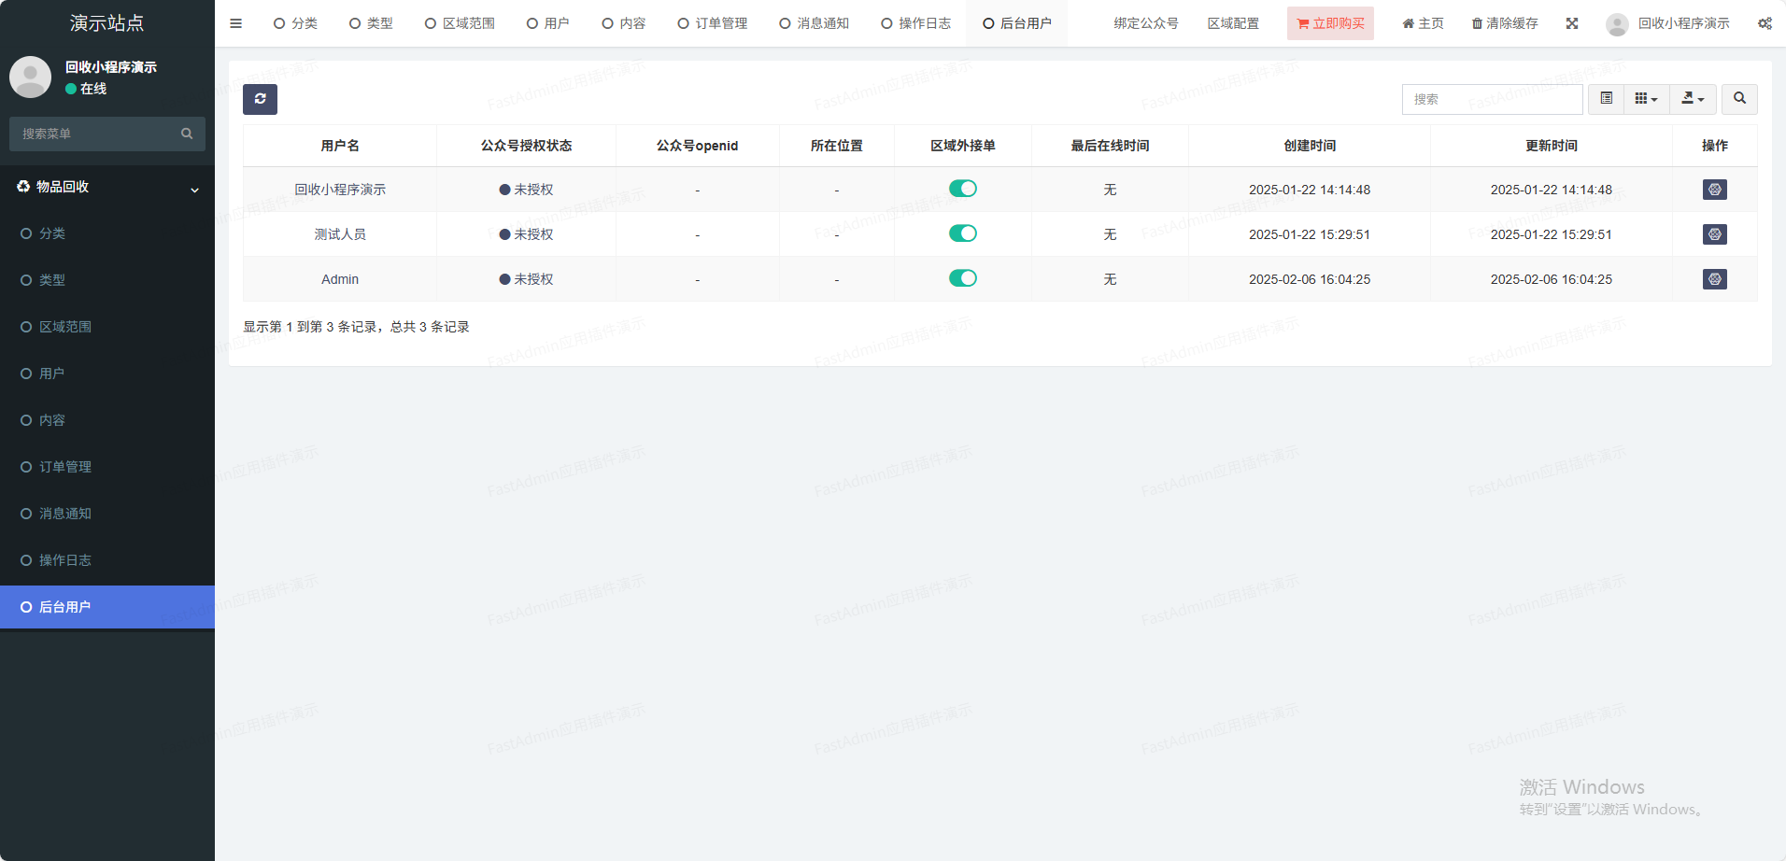The width and height of the screenshot is (1786, 861).
Task: Disable 区域外接单 switch for 测试人员
Action: (x=962, y=233)
